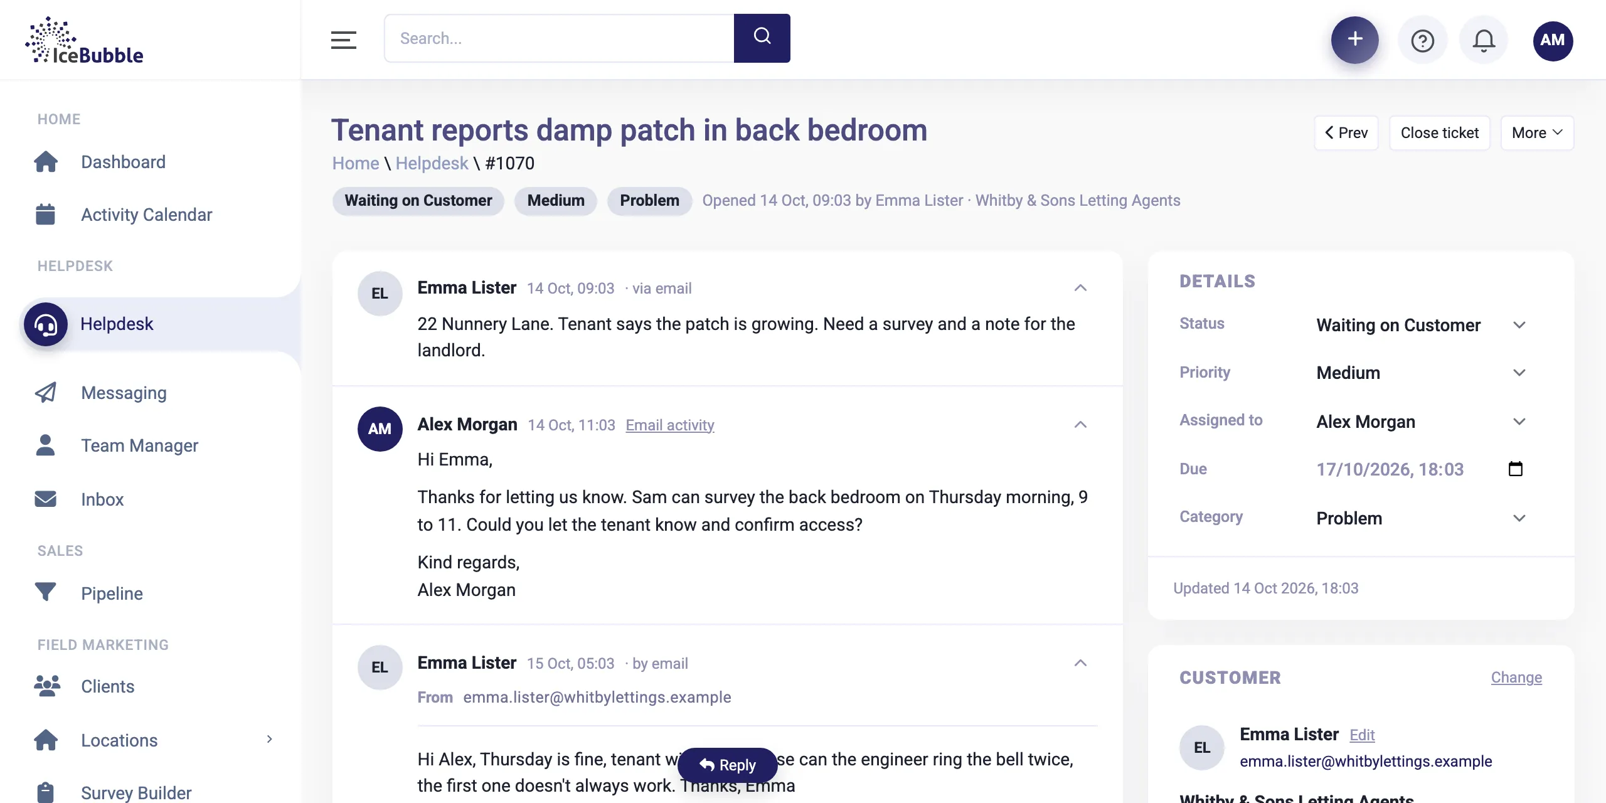Click the Team Manager person icon
Viewport: 1606px width, 803px height.
pos(45,445)
